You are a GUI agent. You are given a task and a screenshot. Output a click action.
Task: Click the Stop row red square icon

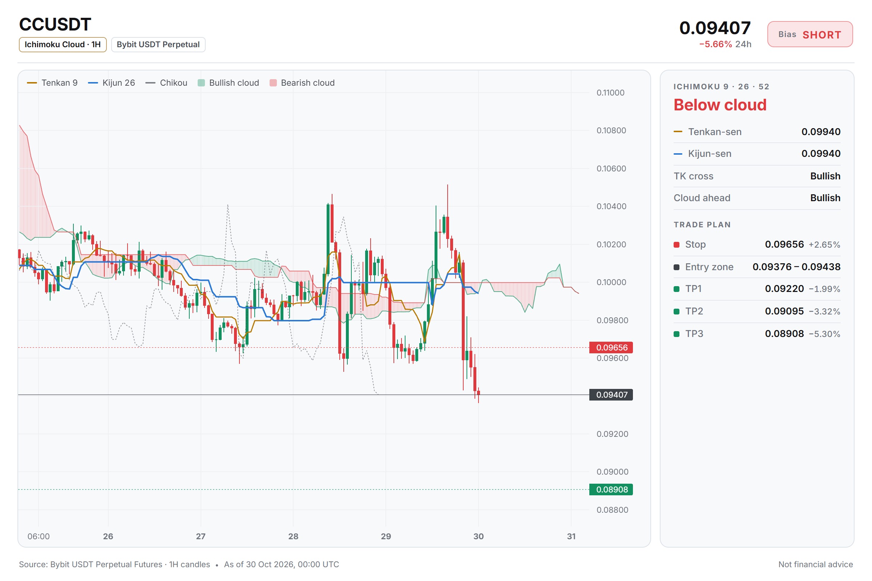677,244
